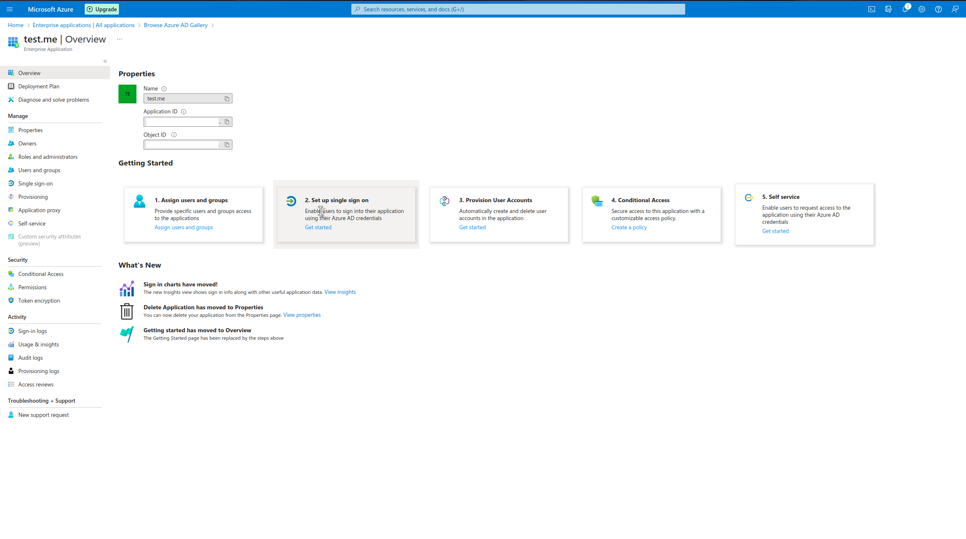
Task: Show info tooltip for Name
Action: click(164, 89)
